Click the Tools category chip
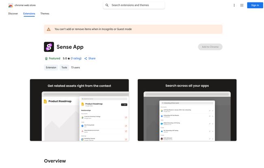Screen dimensions: 264x168 point(64,67)
